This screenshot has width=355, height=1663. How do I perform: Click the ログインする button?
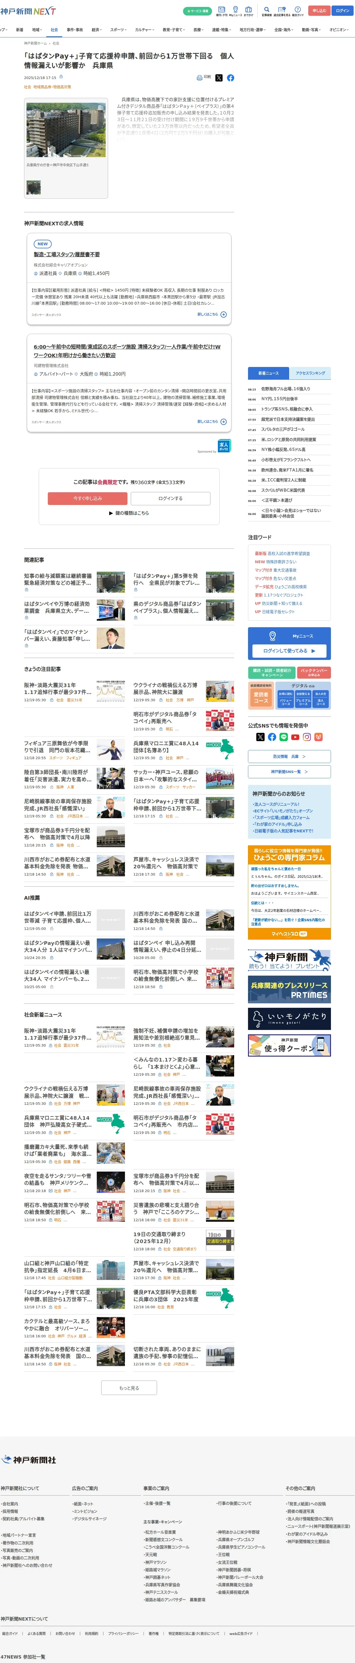click(171, 498)
